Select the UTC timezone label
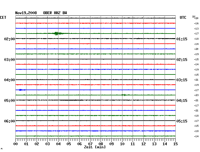Viewport: 200px width, 152px height. [183, 18]
